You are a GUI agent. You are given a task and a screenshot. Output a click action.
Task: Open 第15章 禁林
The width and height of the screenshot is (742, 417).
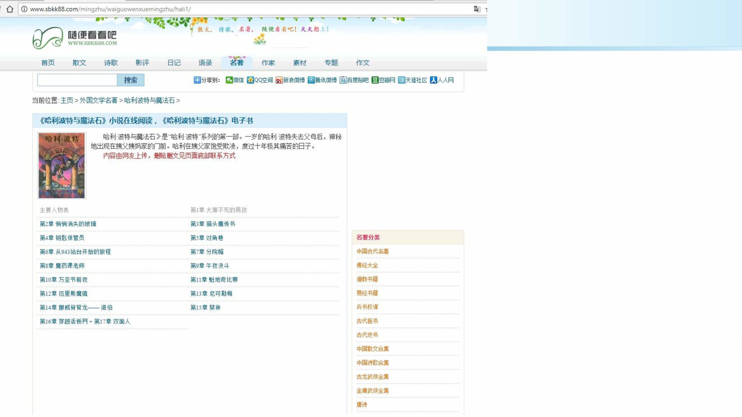click(205, 308)
